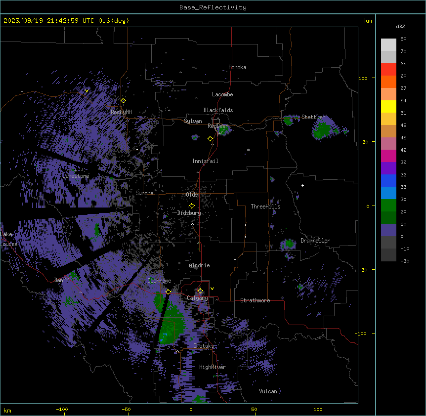Image resolution: width=426 pixels, height=416 pixels.
Task: Click the Drumheller map label
Action: (x=315, y=241)
